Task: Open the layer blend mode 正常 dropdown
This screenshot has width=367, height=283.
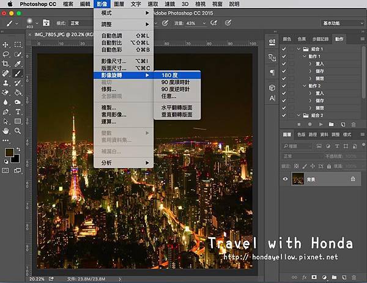Action: (x=302, y=156)
